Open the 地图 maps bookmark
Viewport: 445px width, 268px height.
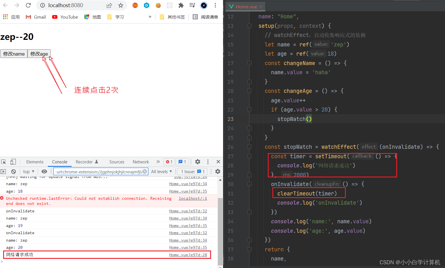[x=93, y=17]
